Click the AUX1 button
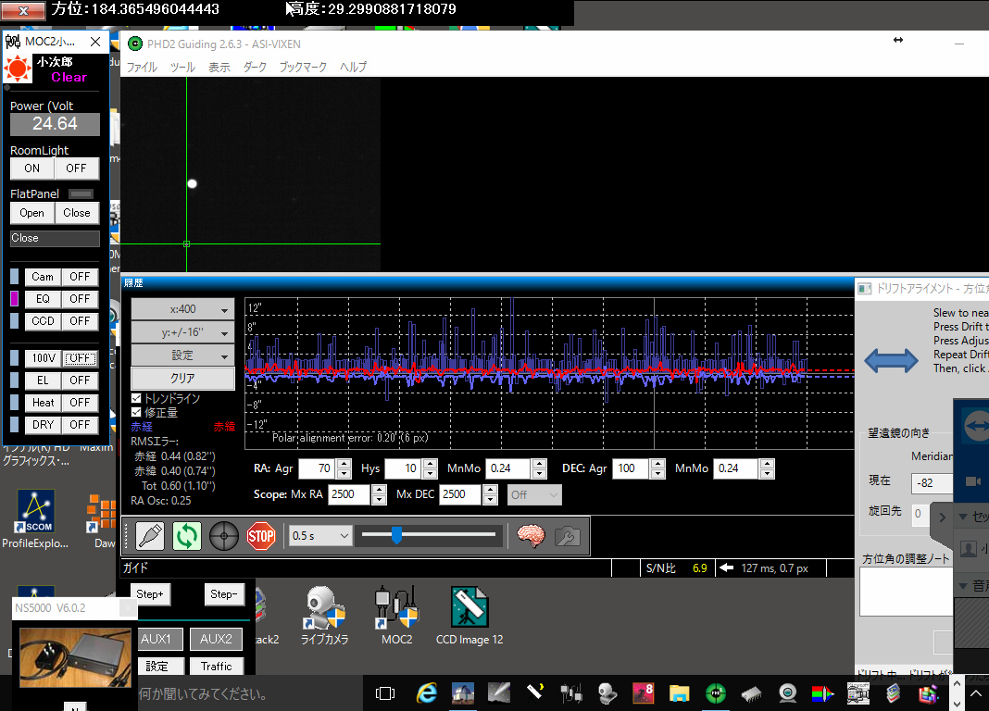Viewport: 989px width, 711px height. click(x=160, y=639)
